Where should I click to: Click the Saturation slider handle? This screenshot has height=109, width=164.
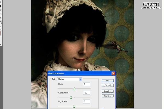click(71, 98)
